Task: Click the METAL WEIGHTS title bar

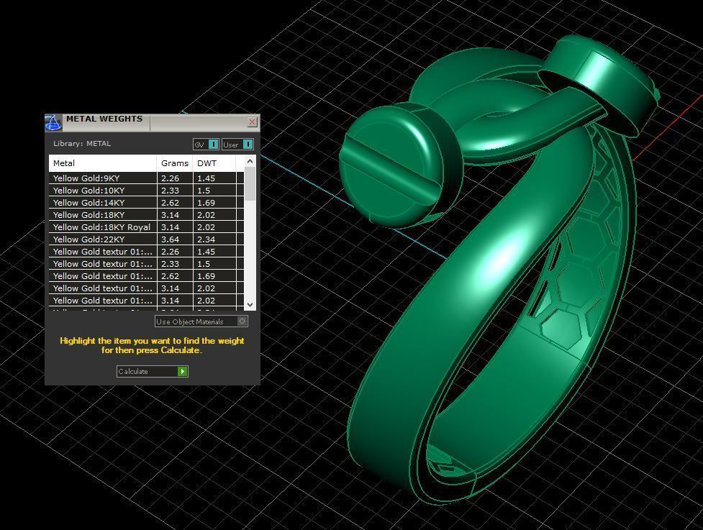Action: (153, 122)
